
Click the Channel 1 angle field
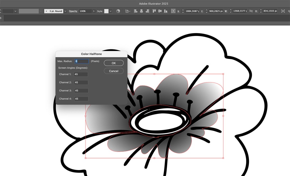coord(81,74)
